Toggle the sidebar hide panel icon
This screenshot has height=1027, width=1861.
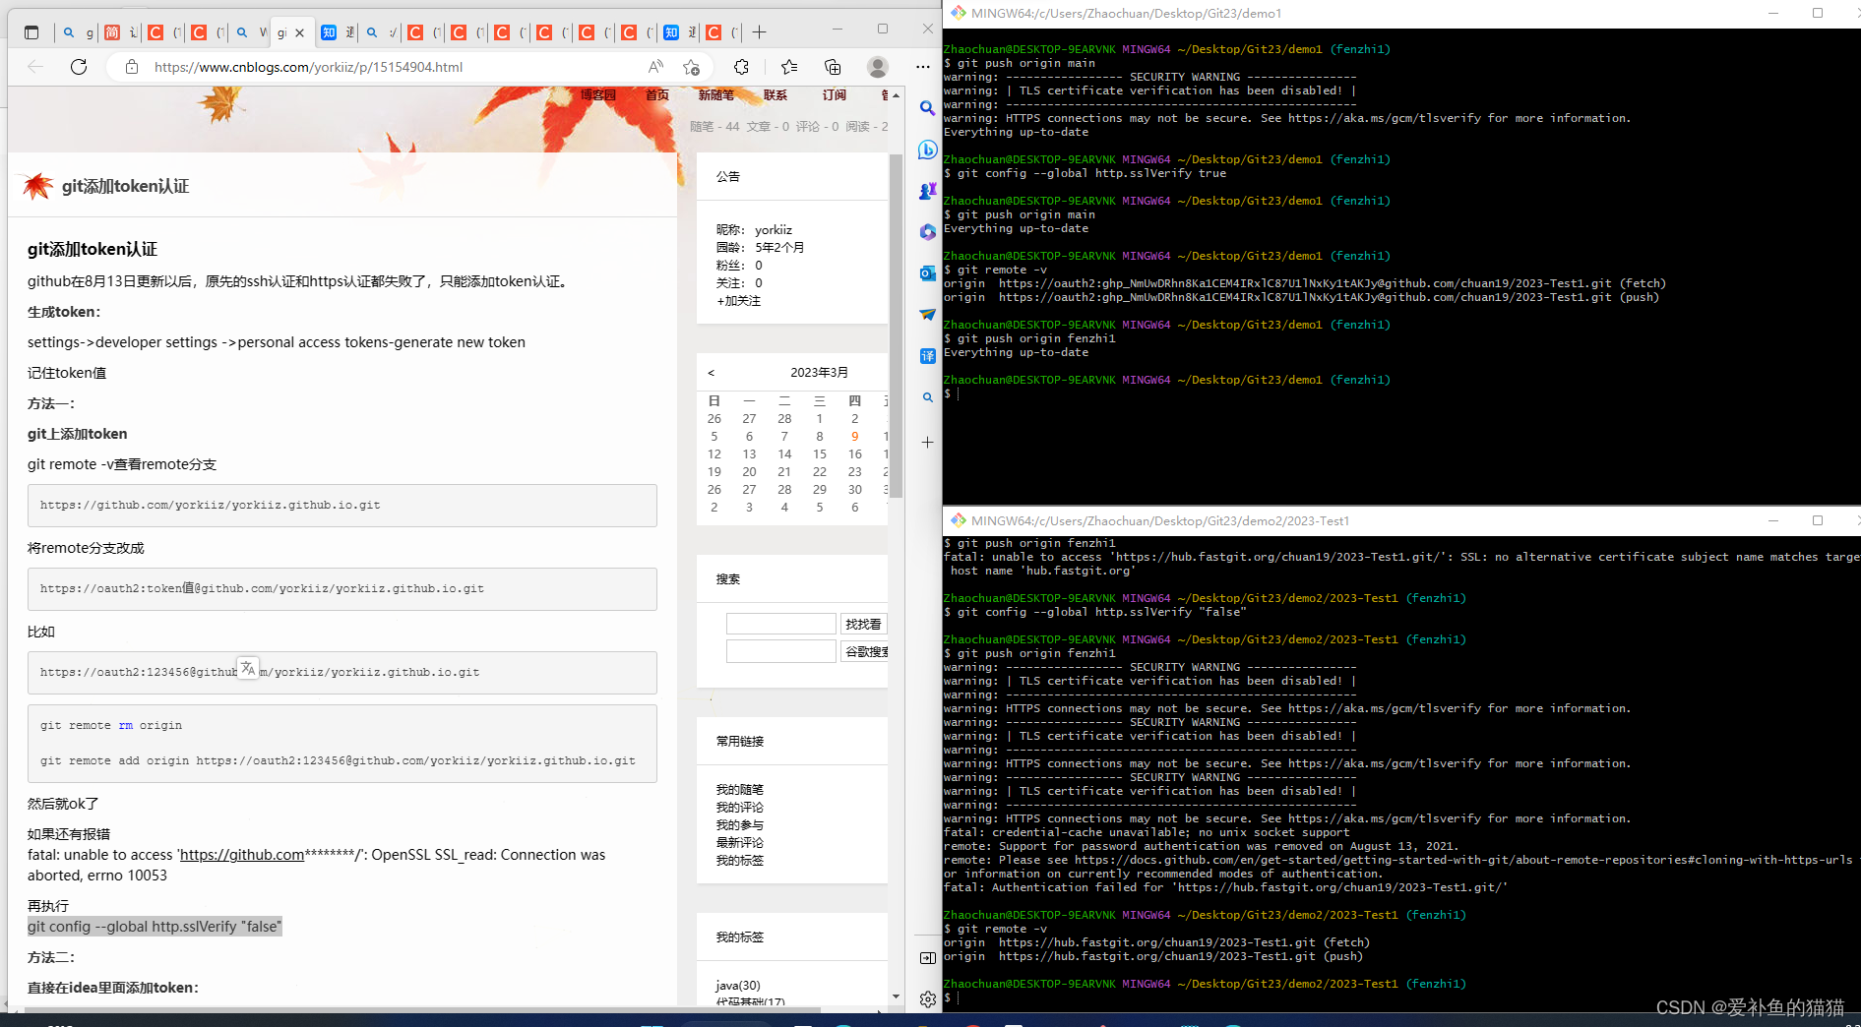coord(927,958)
